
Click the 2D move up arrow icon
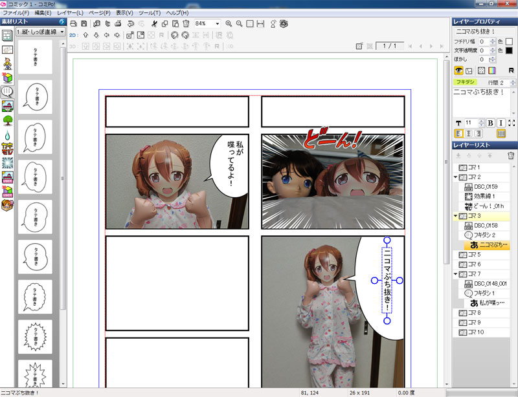coord(85,35)
